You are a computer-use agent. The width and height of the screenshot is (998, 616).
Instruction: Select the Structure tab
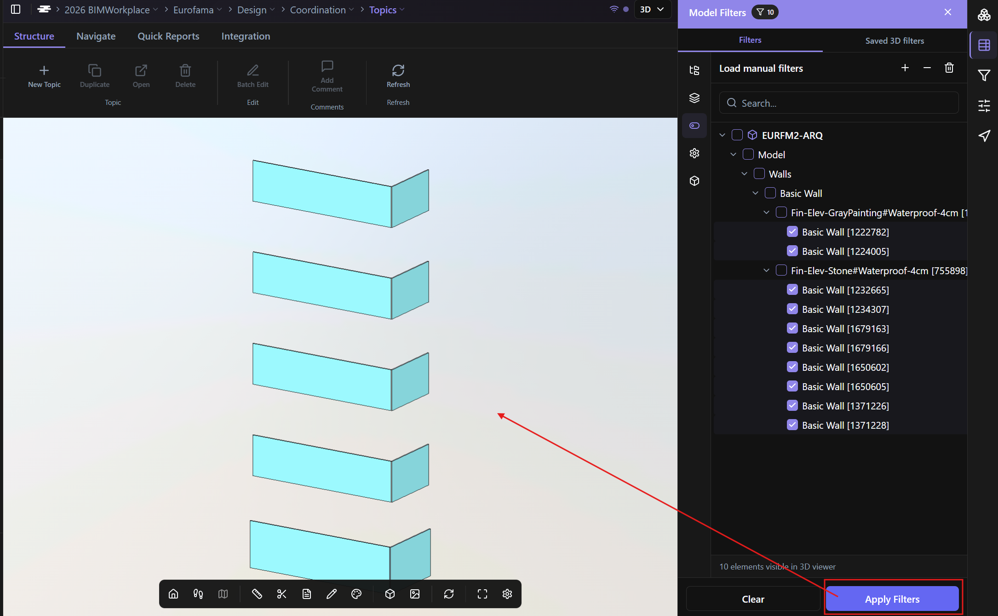(x=34, y=36)
